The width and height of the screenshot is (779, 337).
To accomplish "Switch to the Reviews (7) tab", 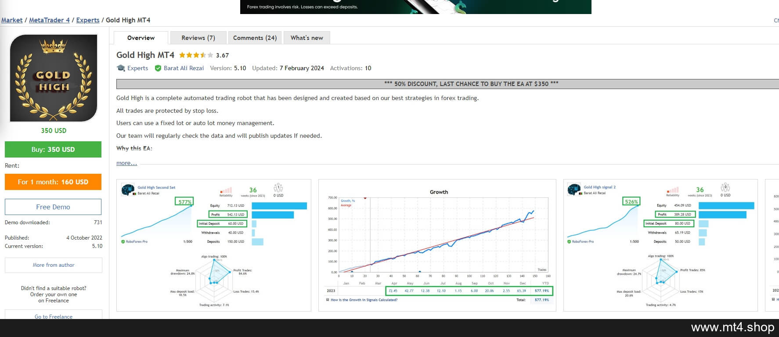I will [198, 38].
